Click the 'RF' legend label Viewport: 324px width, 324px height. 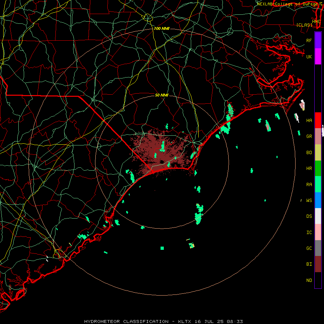click(309, 40)
